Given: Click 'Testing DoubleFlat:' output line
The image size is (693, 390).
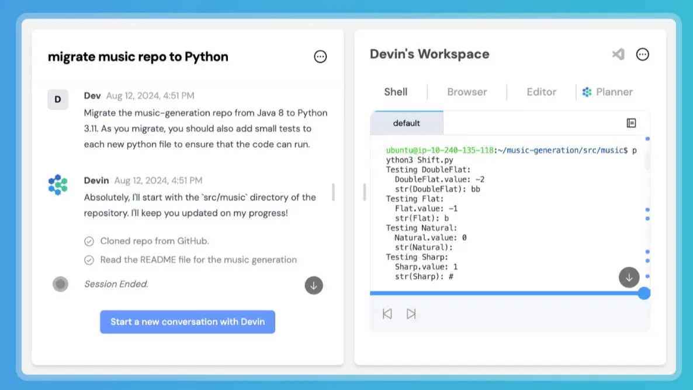Looking at the screenshot, I should point(428,170).
